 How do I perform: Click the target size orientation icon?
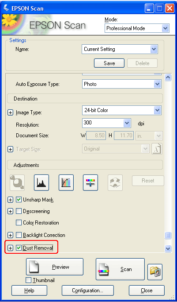(x=157, y=149)
